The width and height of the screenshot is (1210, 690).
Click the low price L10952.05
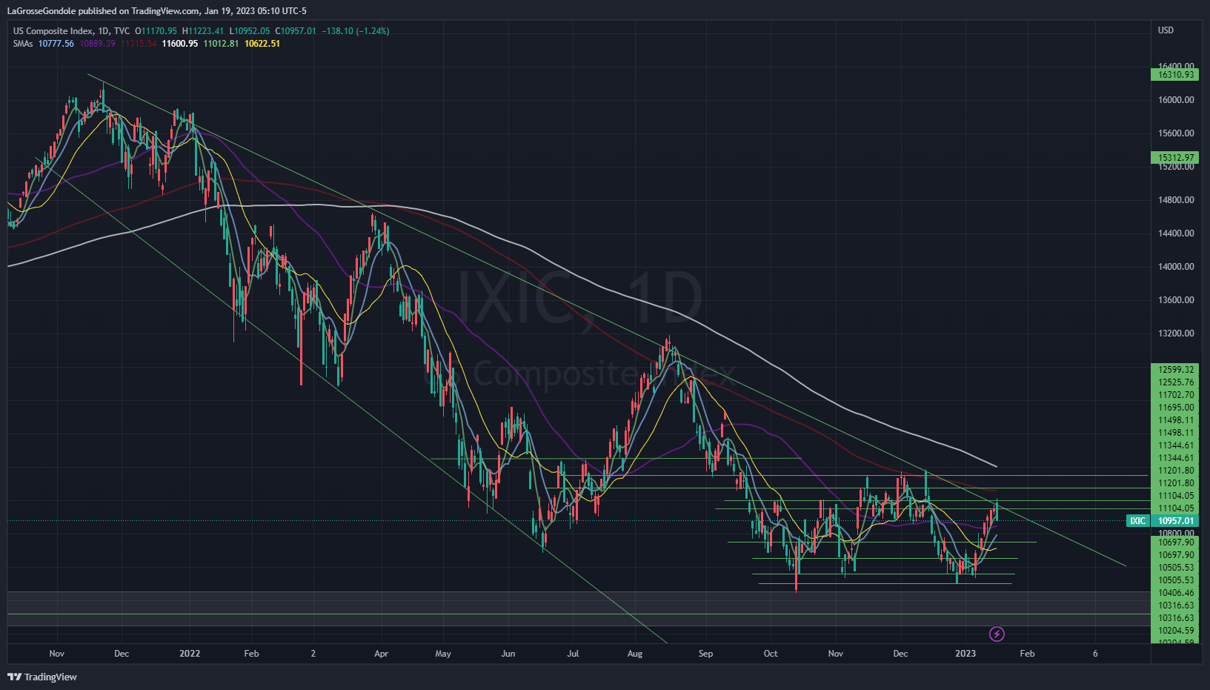[250, 31]
